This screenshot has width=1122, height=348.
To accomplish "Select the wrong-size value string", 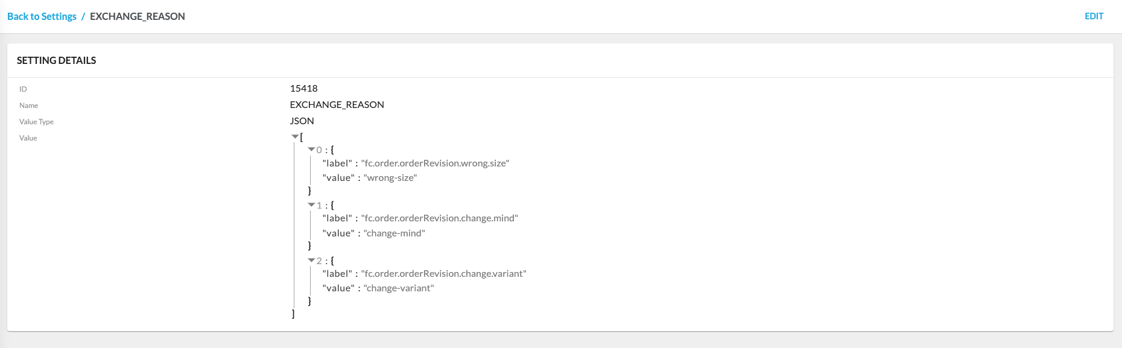I will coord(390,177).
